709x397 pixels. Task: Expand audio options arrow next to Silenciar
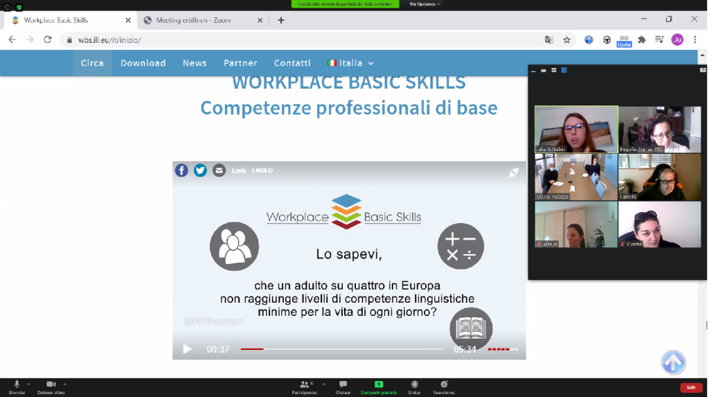click(28, 383)
